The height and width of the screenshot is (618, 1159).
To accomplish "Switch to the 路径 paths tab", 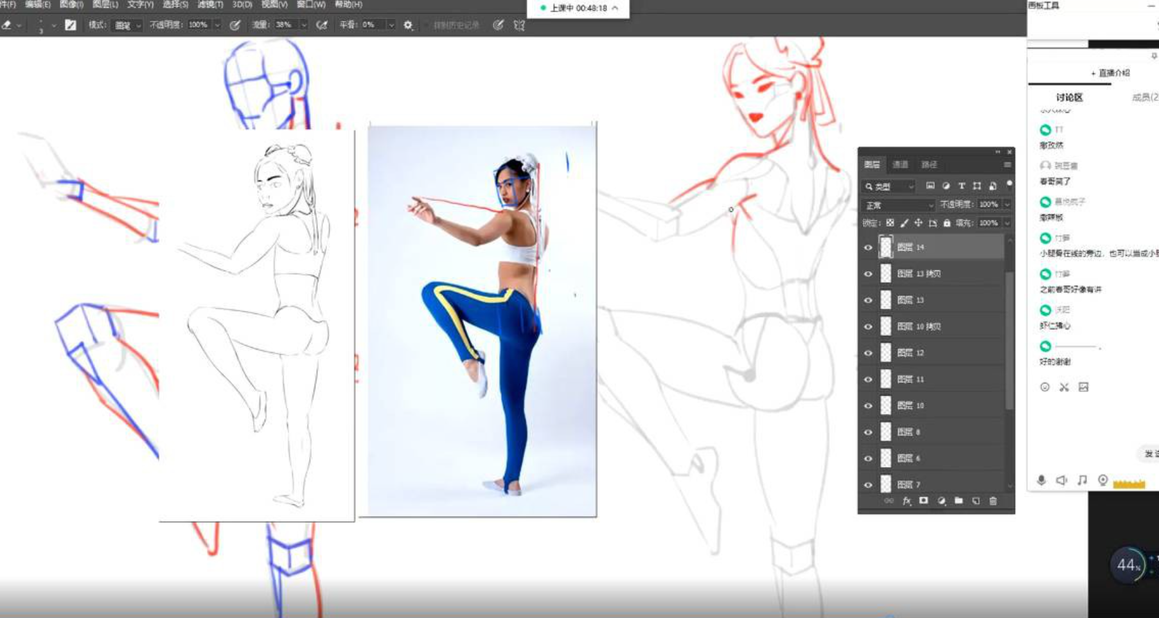I will pos(929,164).
